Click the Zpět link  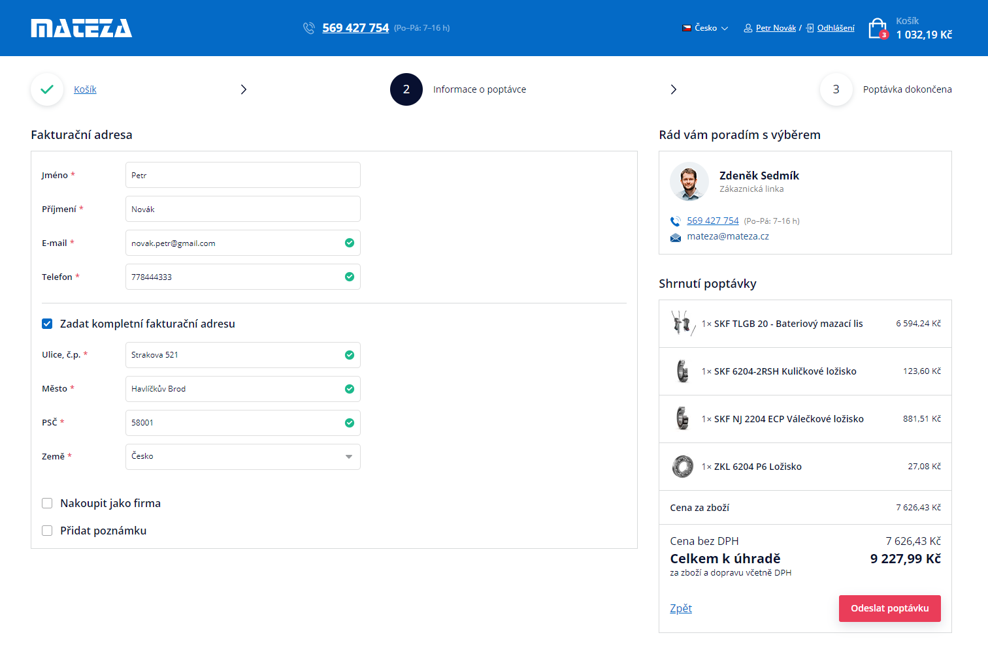click(x=681, y=608)
